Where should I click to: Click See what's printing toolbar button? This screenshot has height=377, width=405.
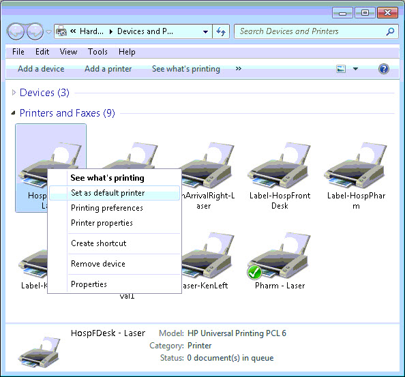(186, 69)
